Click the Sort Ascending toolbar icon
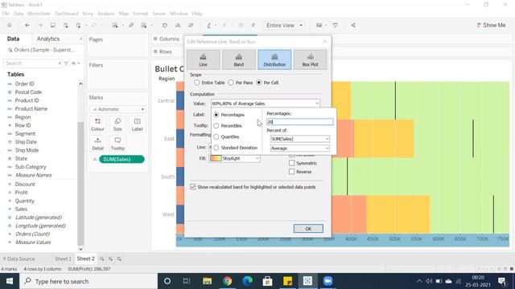 pyautogui.click(x=178, y=25)
